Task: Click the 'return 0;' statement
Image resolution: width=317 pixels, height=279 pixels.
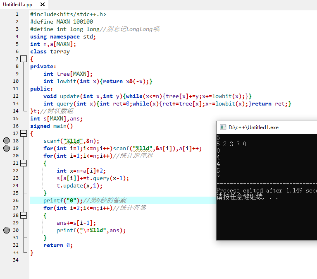Action: tap(58, 245)
